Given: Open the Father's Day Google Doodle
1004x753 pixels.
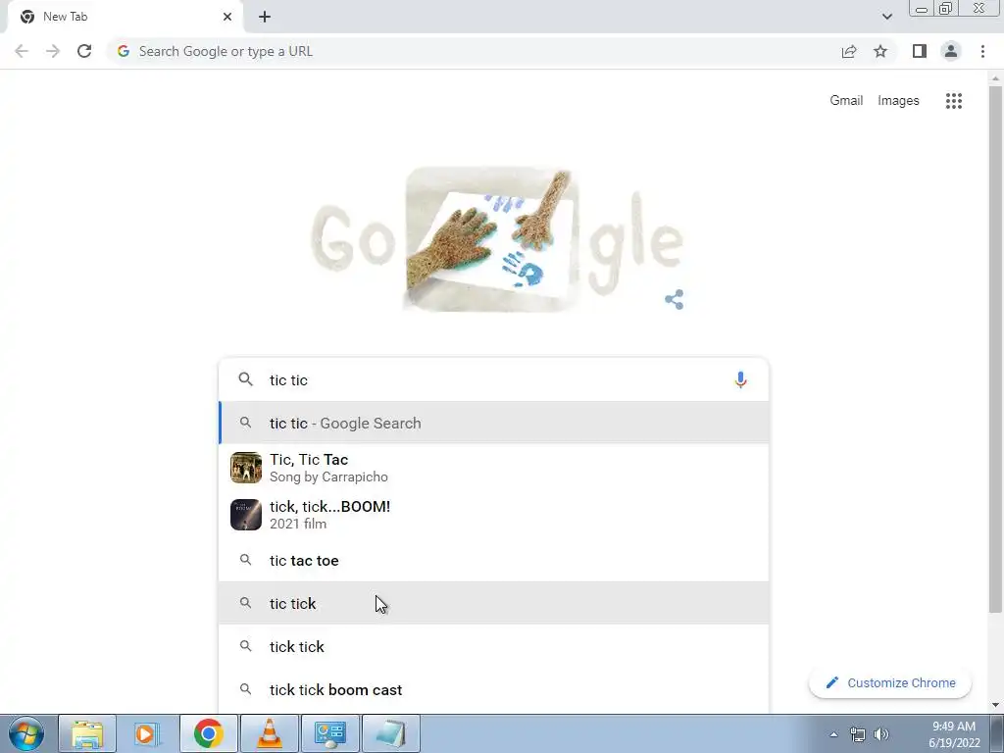Looking at the screenshot, I should (x=497, y=239).
